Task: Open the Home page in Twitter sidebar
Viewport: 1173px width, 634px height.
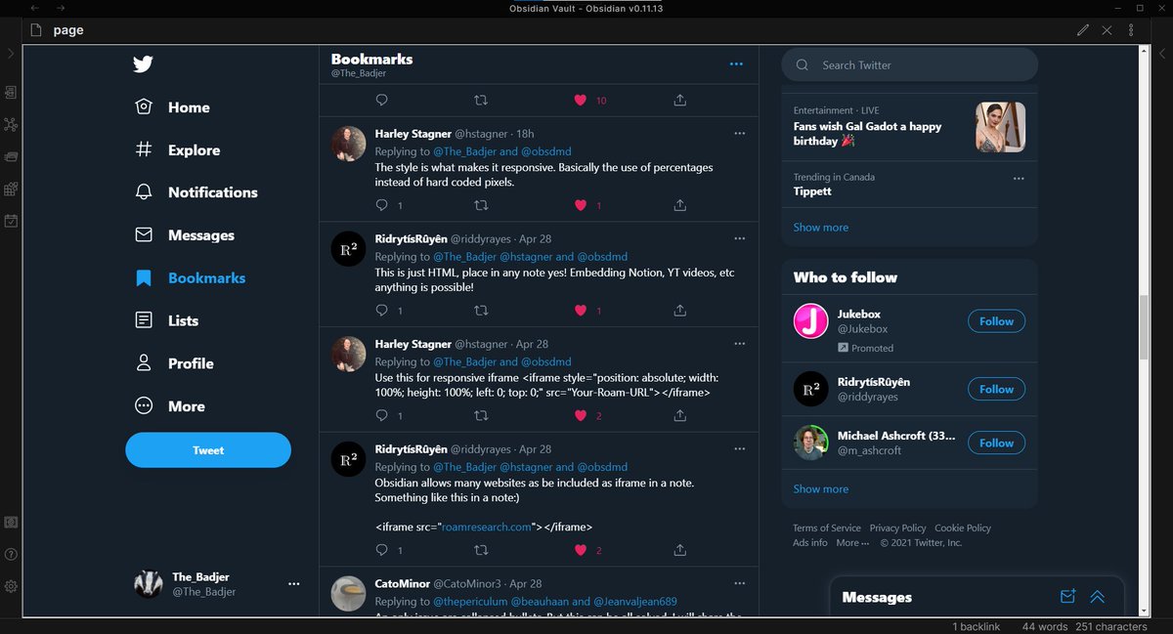Action: point(172,107)
